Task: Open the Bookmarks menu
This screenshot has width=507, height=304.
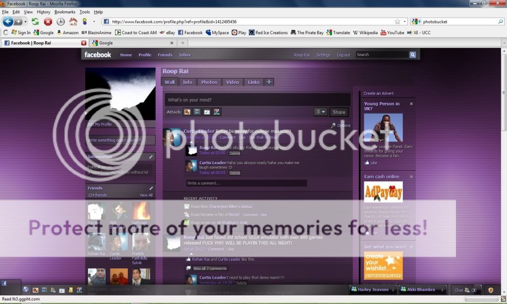Action: pyautogui.click(x=65, y=12)
